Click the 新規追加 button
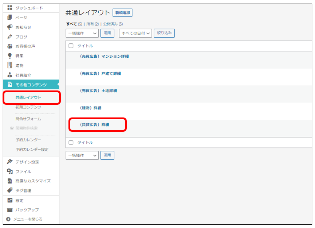315x228 pixels. point(122,13)
